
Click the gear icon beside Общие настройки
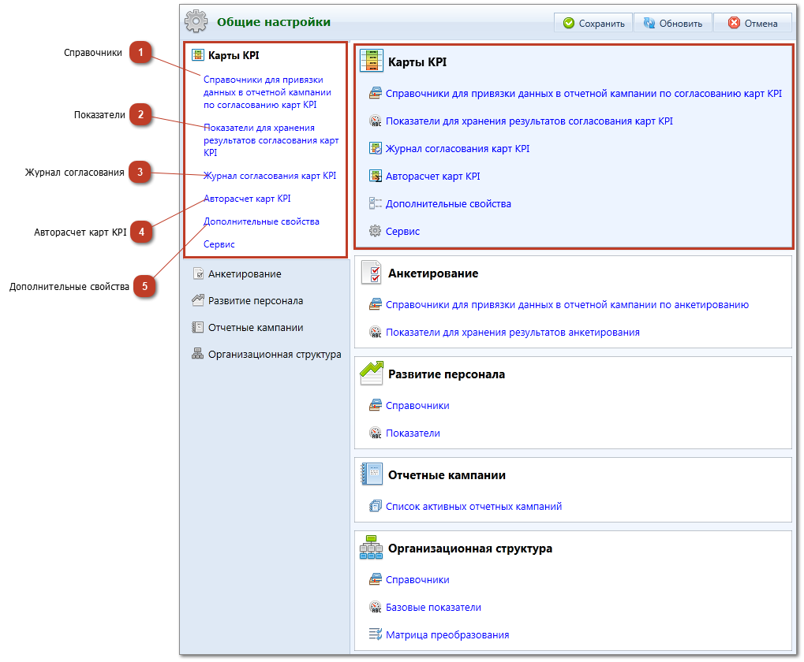[196, 21]
